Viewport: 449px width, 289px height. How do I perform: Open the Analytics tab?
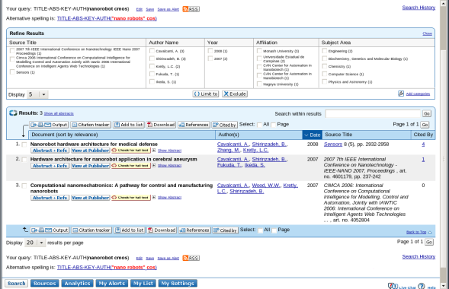click(77, 283)
